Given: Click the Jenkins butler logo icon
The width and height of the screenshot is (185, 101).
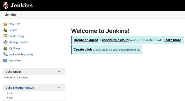Looking at the screenshot, I should pos(6,6).
